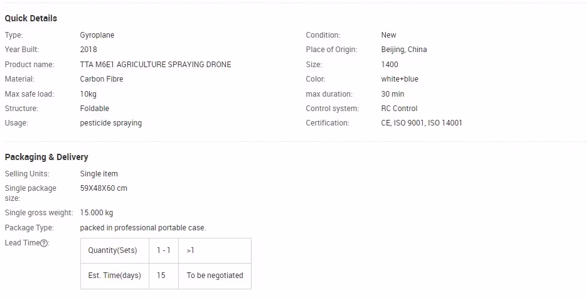Viewport: 586px width, 300px height.
Task: Click the 15.000 kg gross weight value
Action: click(x=97, y=213)
